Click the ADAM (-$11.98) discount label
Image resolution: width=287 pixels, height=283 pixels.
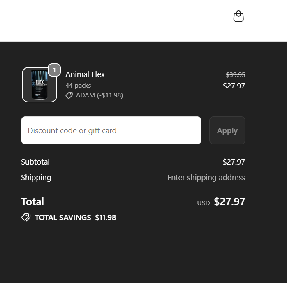point(100,95)
